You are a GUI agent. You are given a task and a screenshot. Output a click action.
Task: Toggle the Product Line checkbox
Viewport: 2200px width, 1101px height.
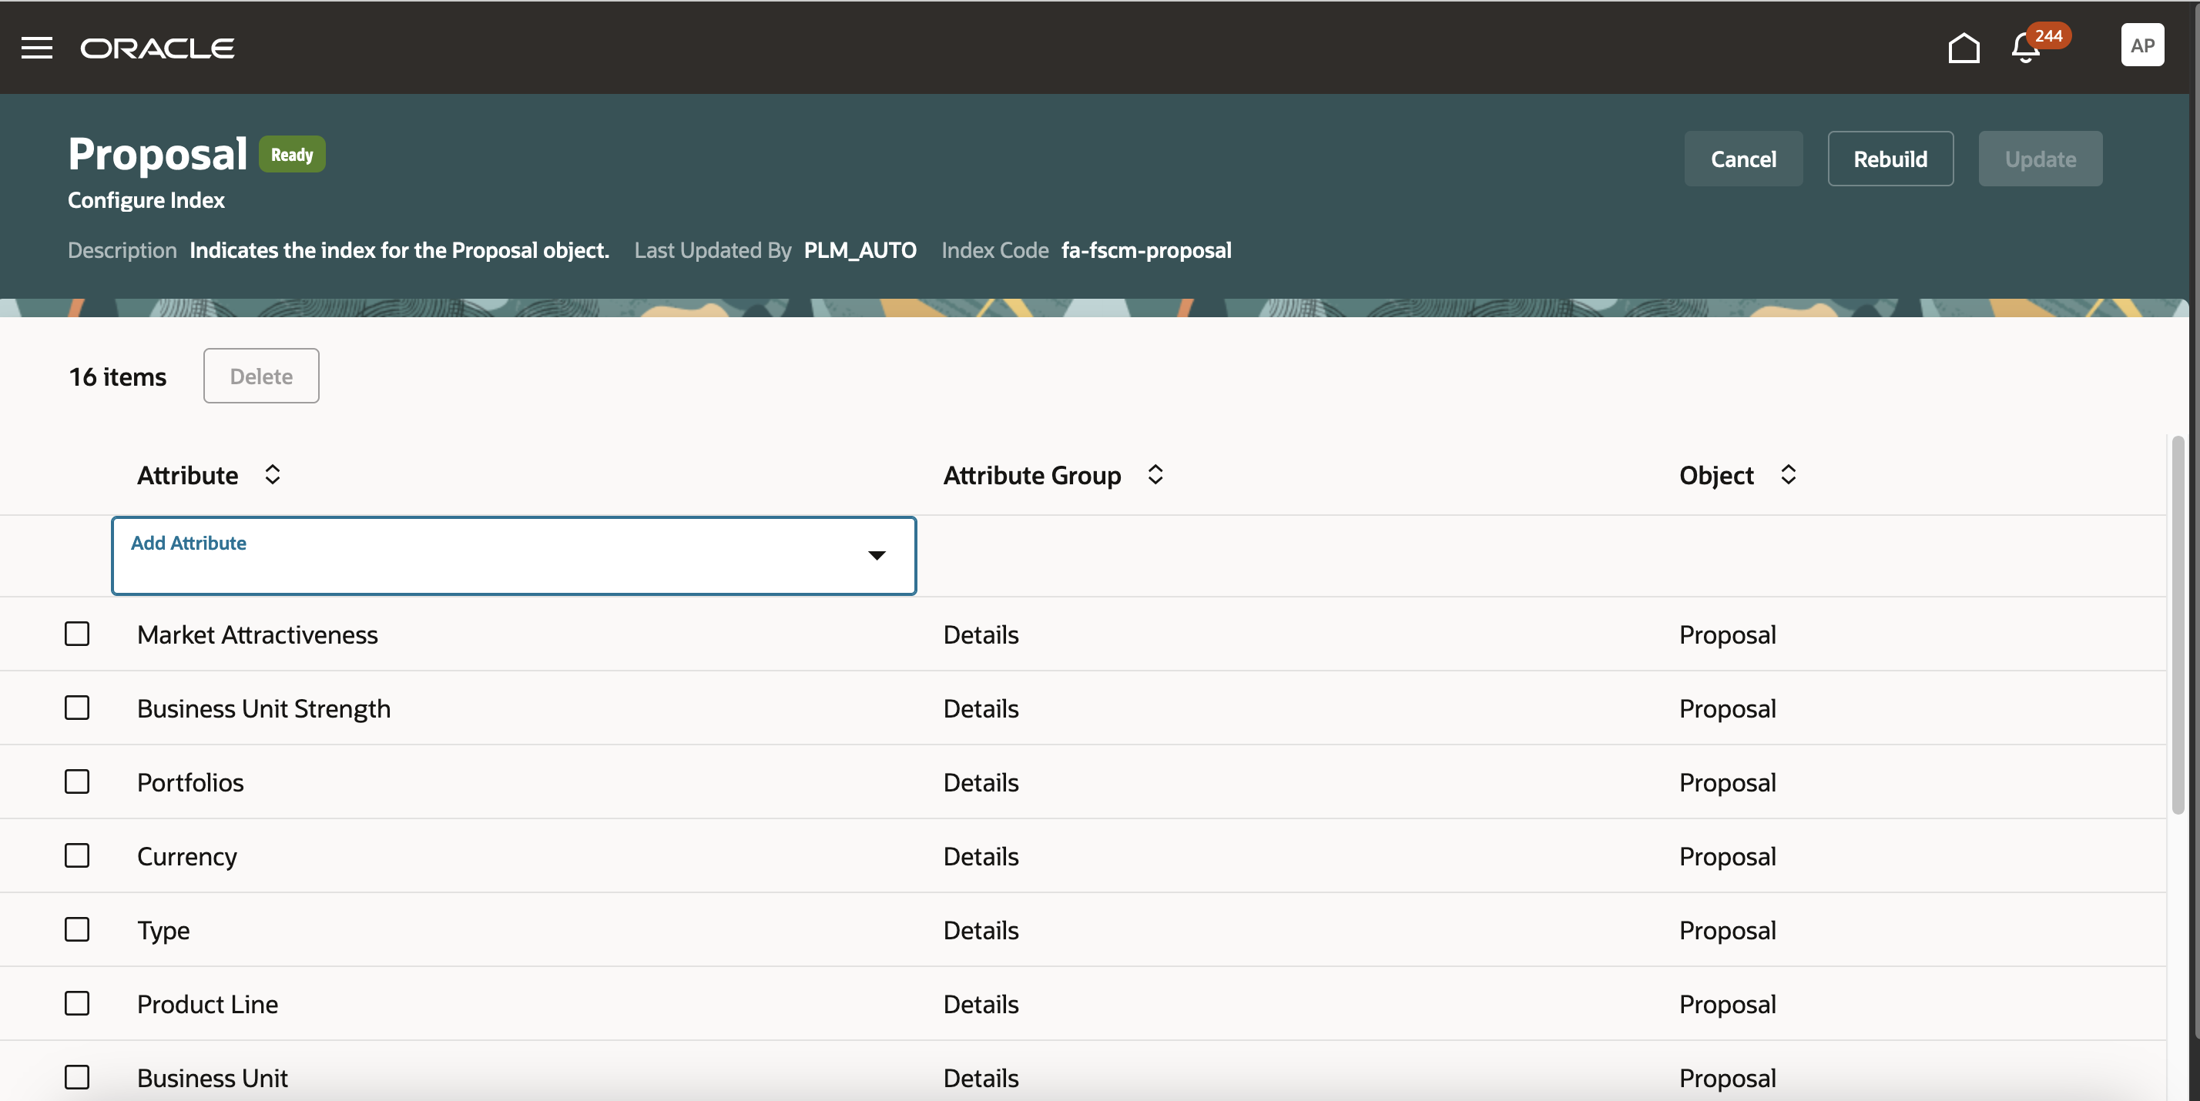click(77, 1003)
